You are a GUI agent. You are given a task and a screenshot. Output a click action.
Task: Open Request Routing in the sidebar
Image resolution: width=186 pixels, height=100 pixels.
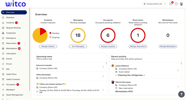13,28
